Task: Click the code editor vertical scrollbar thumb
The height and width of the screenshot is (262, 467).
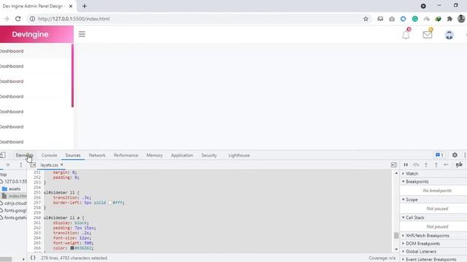Action: (396, 235)
